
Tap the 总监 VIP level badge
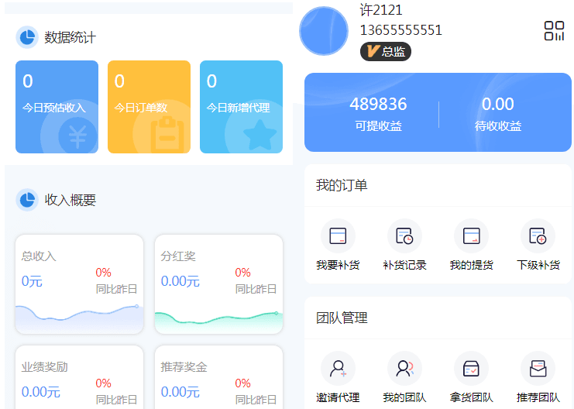point(386,51)
